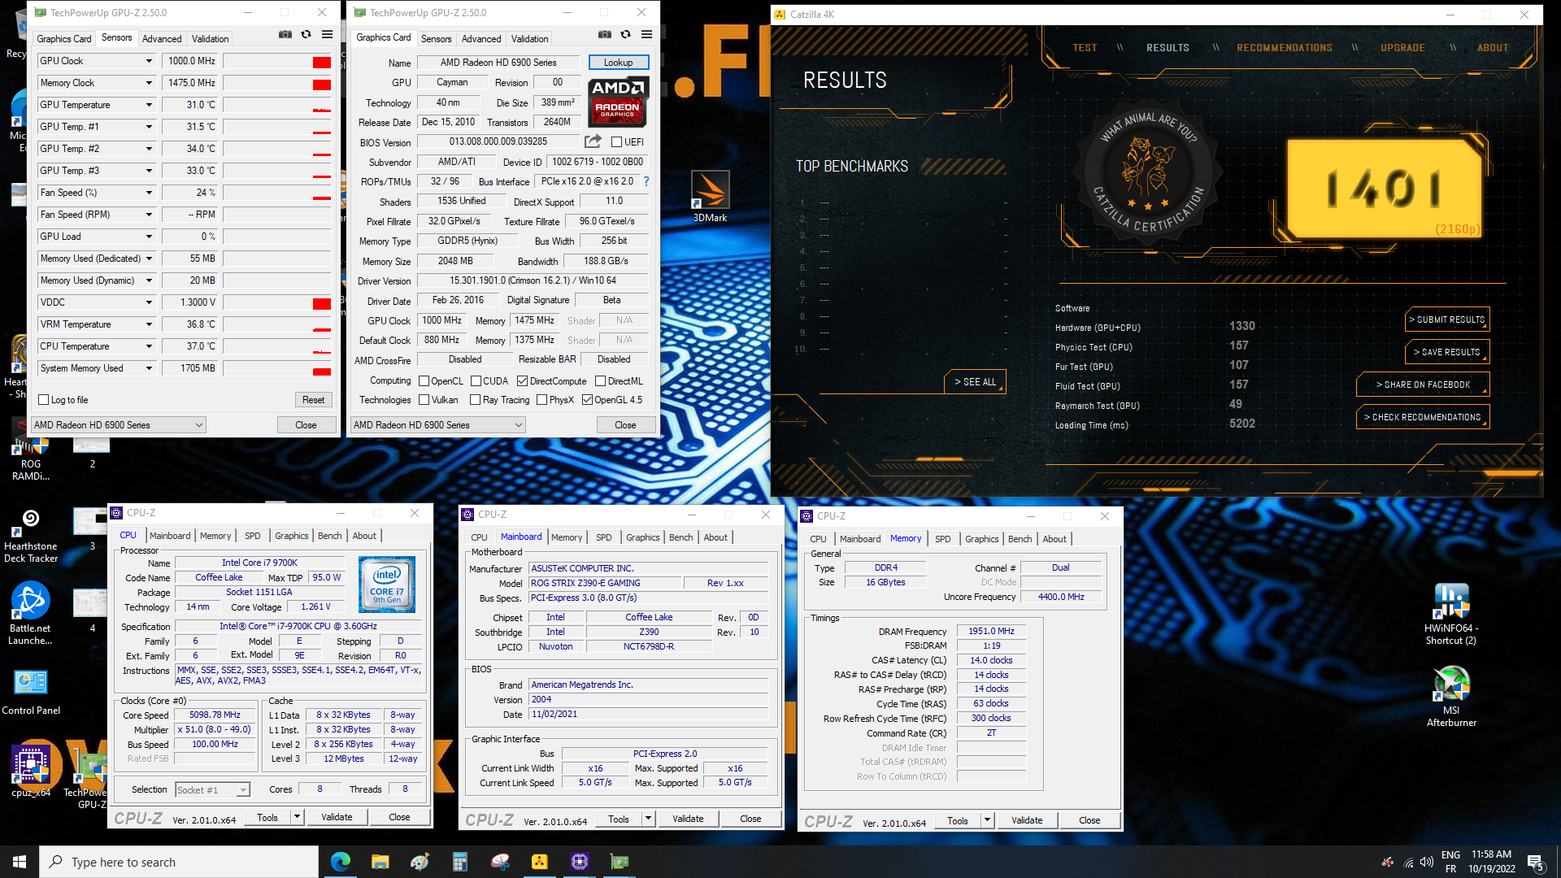This screenshot has width=1561, height=878.
Task: Click the BIOS share/export icon in GPU-Z
Action: pos(593,141)
